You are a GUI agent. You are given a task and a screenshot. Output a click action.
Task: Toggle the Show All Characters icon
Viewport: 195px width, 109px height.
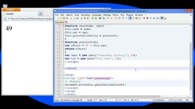point(127,18)
